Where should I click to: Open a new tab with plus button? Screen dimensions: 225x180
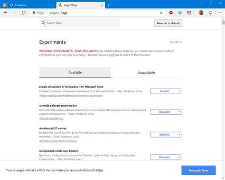coord(108,5)
